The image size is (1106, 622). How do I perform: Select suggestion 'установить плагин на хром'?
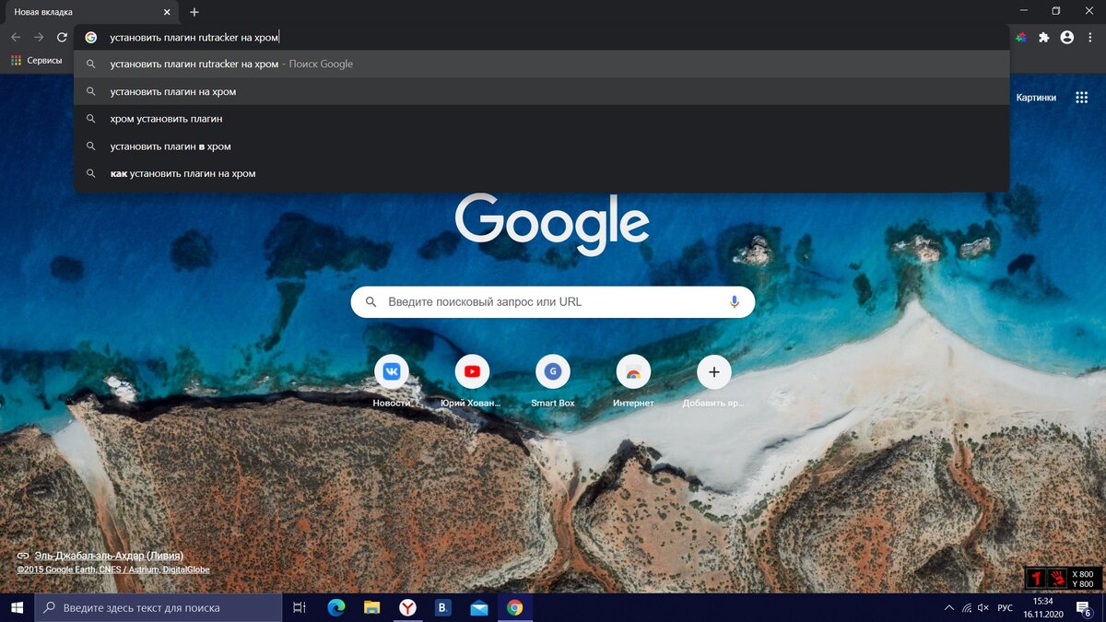click(x=542, y=92)
